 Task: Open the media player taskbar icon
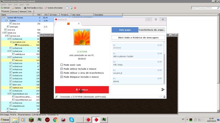(x=23, y=120)
